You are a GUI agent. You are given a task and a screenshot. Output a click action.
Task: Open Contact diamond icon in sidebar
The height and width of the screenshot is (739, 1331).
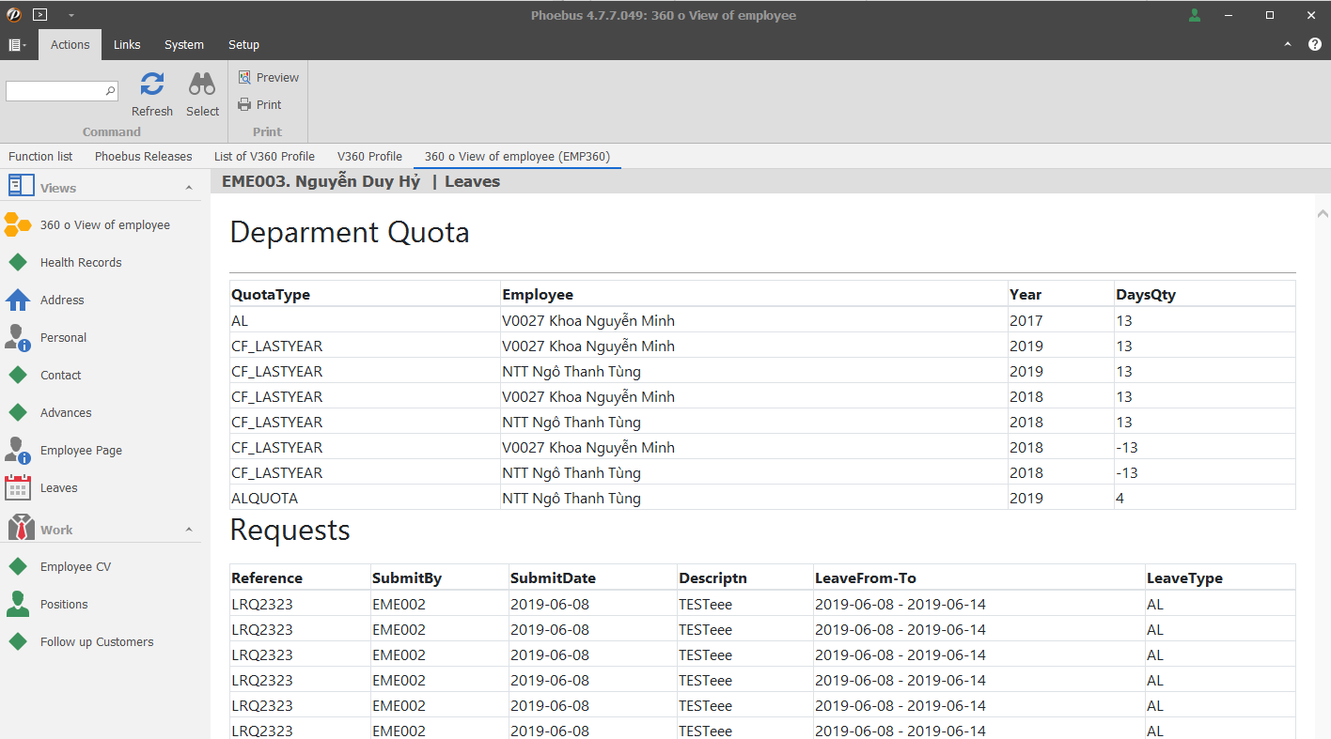[x=18, y=376]
